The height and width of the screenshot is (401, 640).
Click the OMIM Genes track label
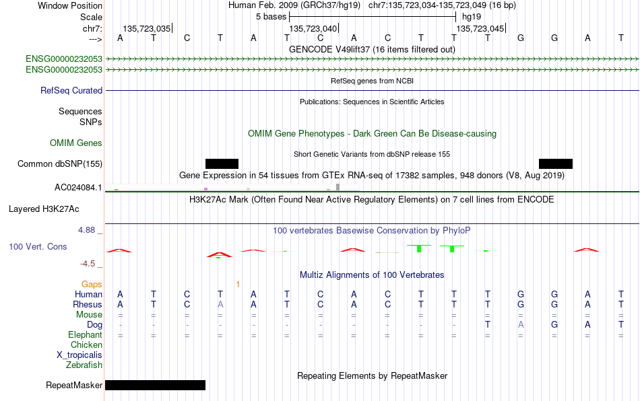point(75,143)
